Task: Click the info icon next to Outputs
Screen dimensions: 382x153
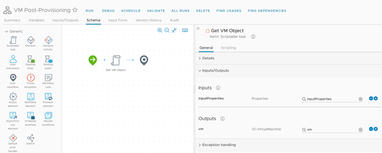Action: pos(222,119)
